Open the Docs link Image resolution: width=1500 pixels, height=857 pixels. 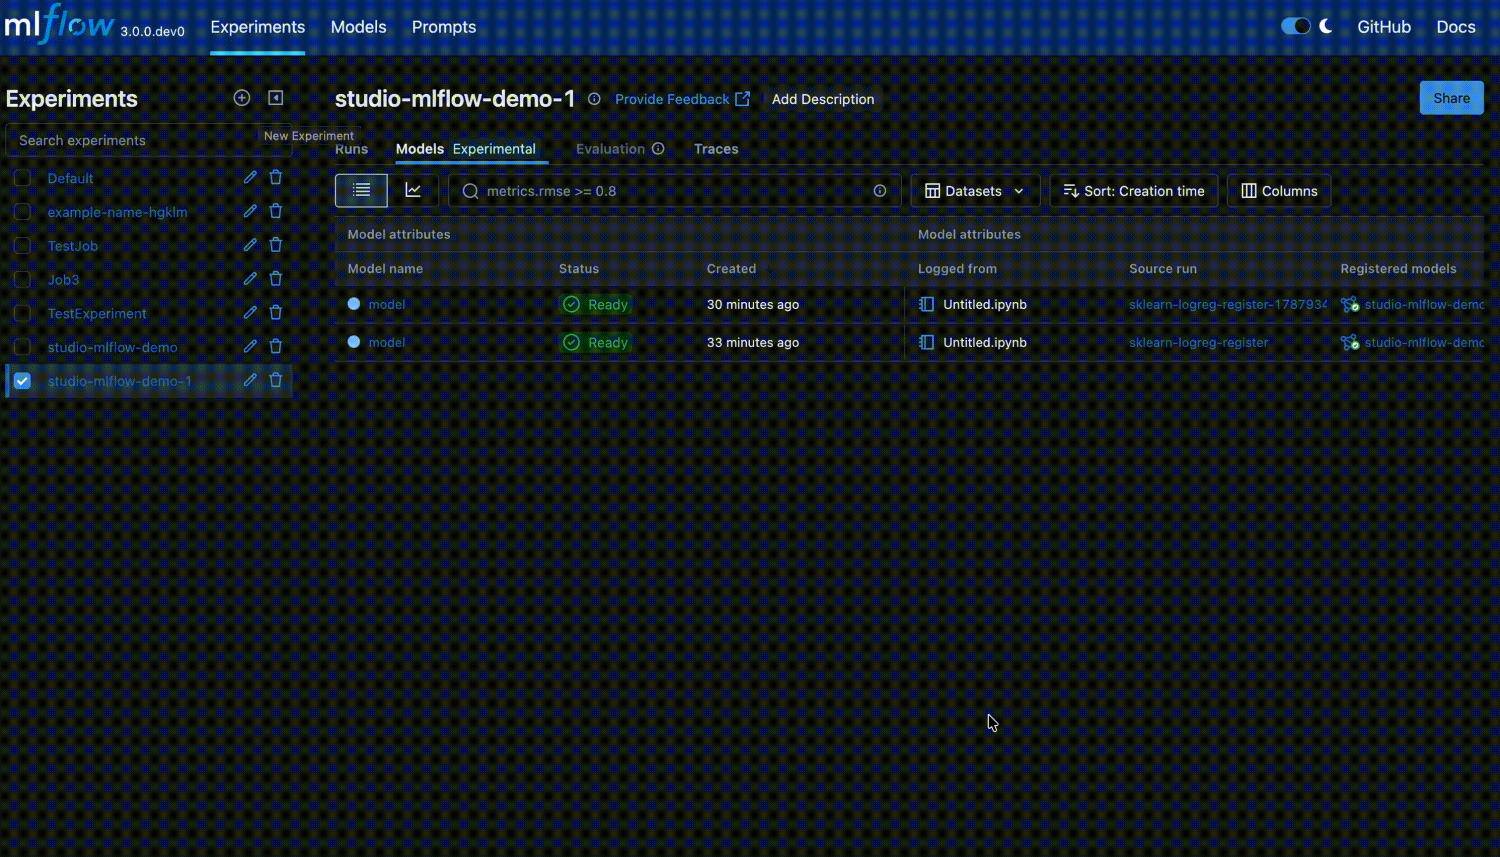pos(1455,27)
